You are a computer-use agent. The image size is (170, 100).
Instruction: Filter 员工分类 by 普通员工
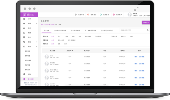(123, 37)
